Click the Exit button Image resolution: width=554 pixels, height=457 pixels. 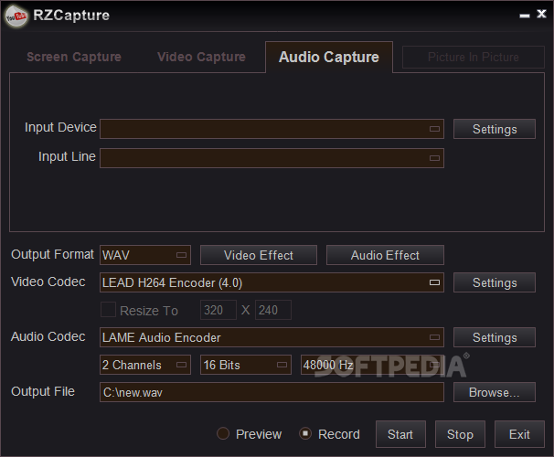point(519,434)
